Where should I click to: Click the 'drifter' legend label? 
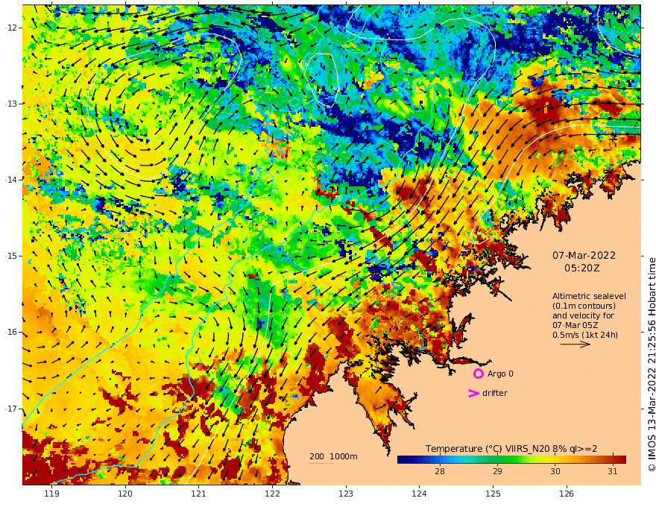[x=495, y=393]
